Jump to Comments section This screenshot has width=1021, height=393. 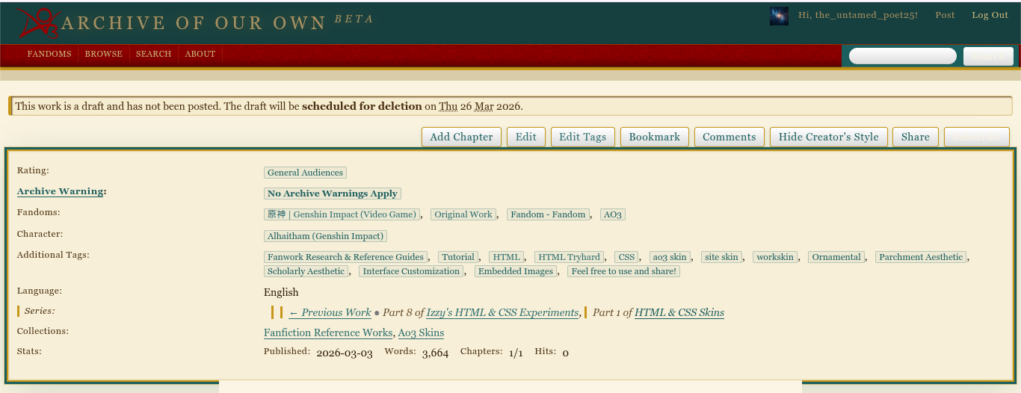(729, 137)
